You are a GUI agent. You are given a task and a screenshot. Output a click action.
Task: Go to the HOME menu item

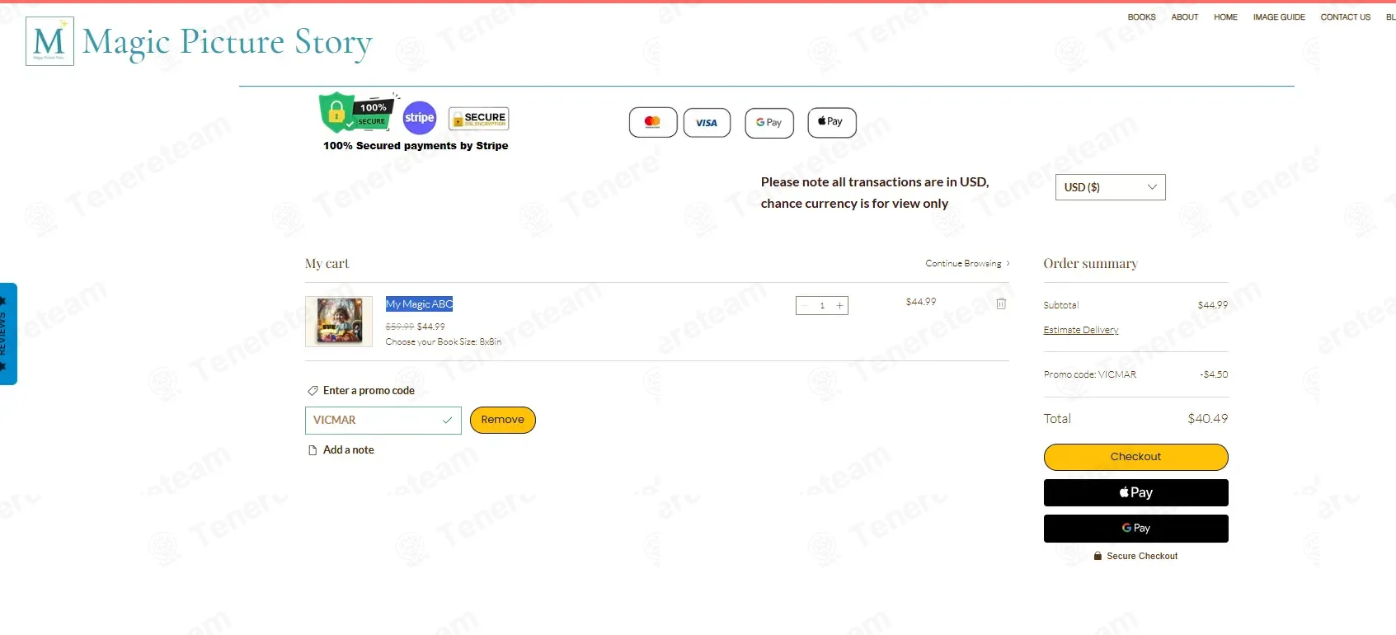point(1225,17)
